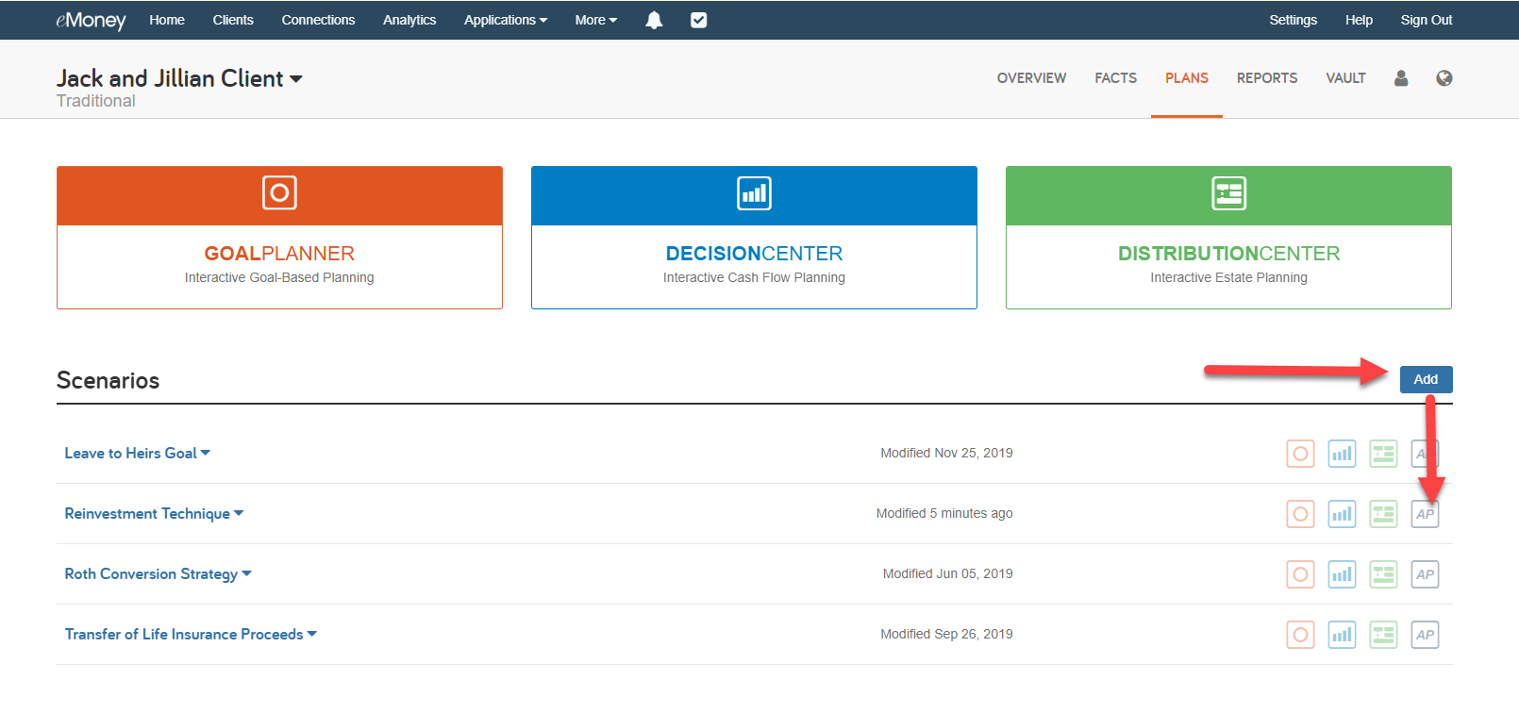
Task: Open Decision Center icon for Leave to Heirs Goal
Action: click(1342, 454)
